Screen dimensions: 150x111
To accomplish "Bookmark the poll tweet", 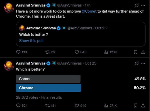I will [x=135, y=106].
